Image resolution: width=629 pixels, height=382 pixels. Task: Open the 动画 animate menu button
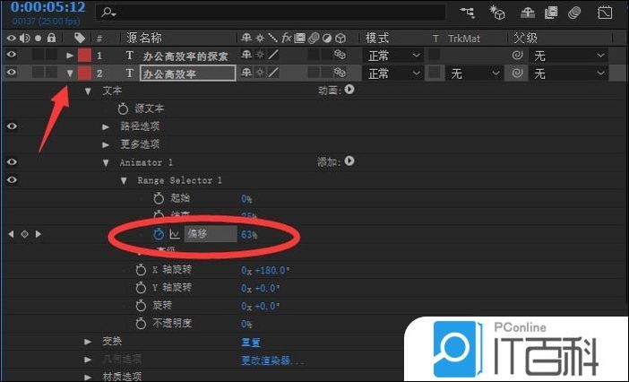click(349, 89)
